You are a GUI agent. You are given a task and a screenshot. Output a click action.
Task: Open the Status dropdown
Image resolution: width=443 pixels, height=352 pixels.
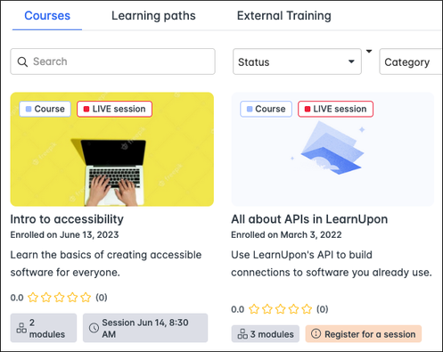(297, 61)
